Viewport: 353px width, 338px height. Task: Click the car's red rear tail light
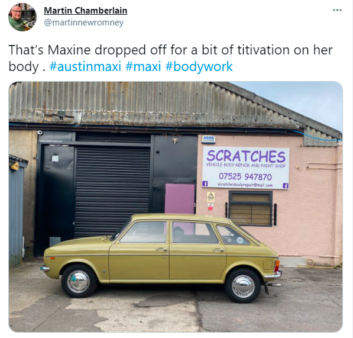[277, 266]
